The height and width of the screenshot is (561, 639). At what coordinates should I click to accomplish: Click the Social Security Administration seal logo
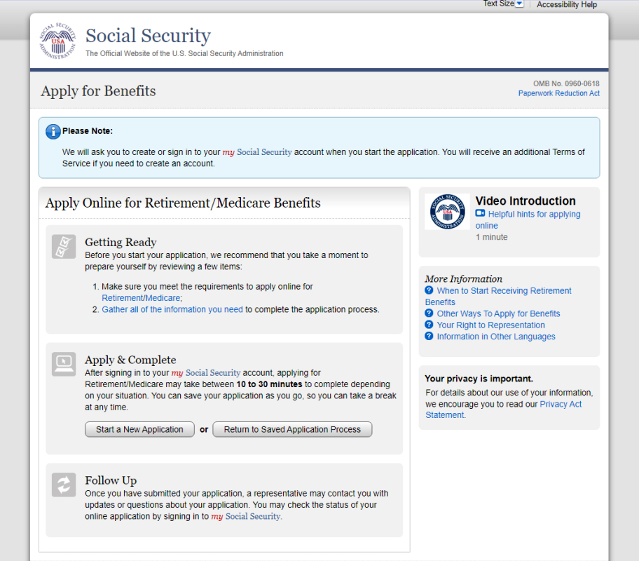click(x=56, y=41)
